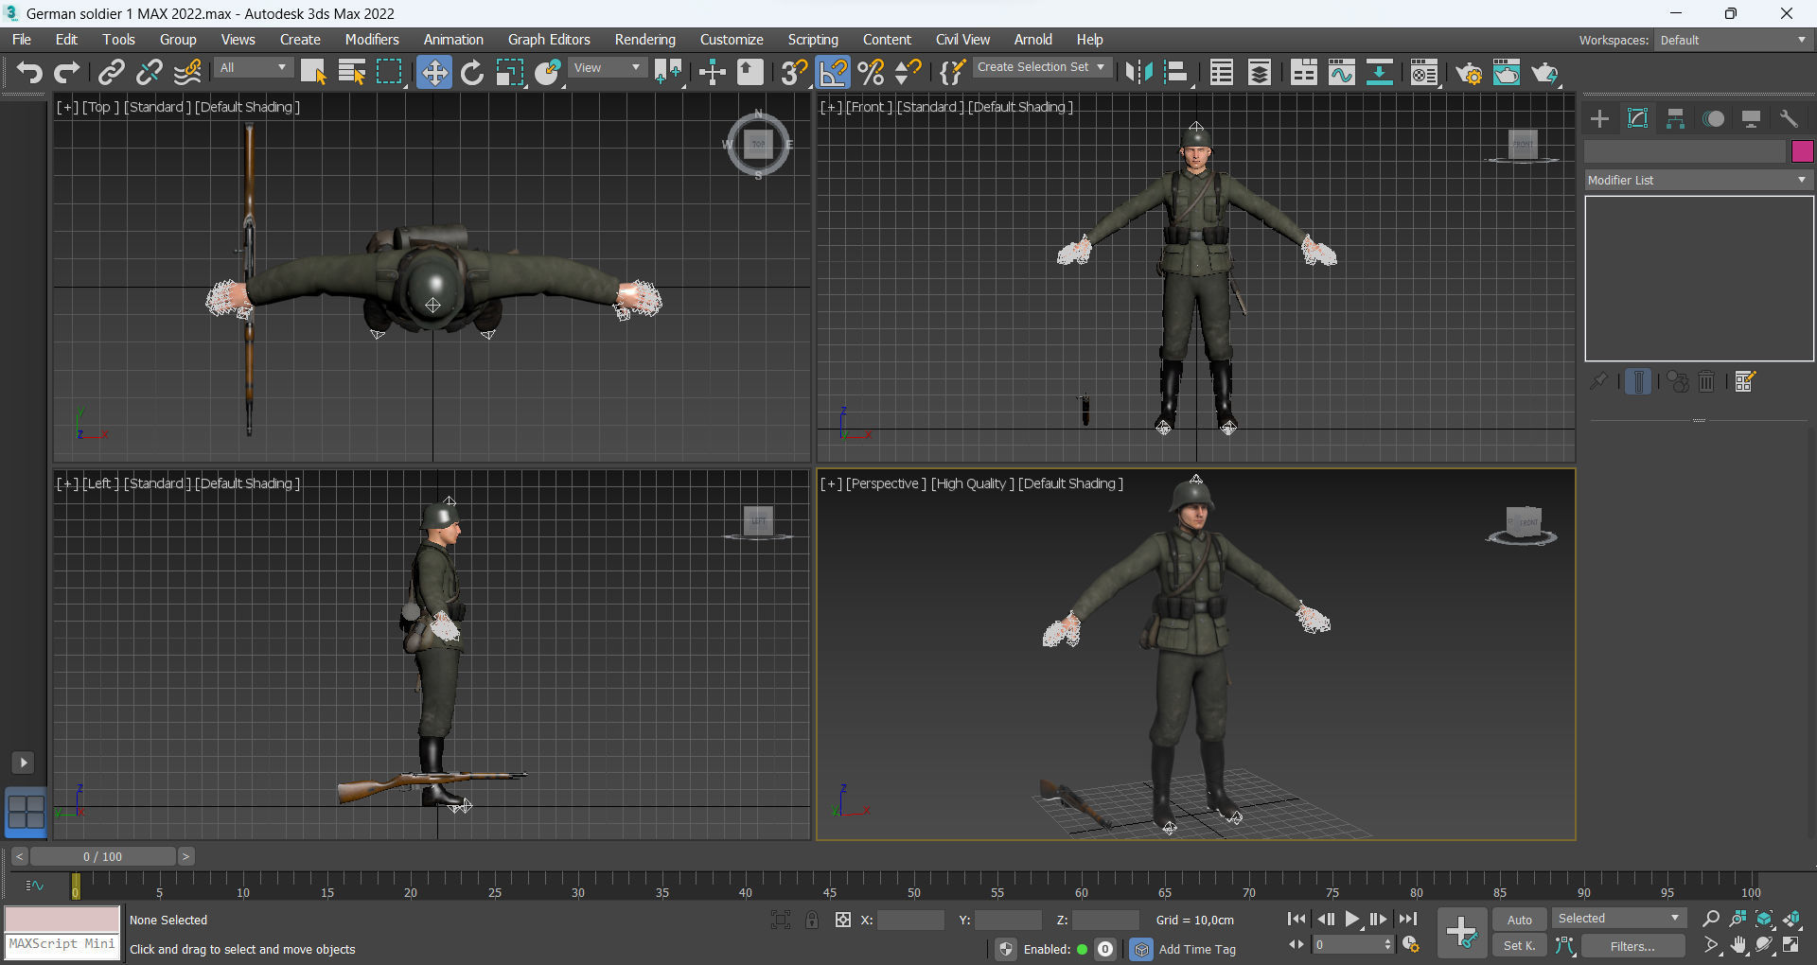Screen dimensions: 1817x965
Task: Open the Arnold menu
Action: [1032, 40]
